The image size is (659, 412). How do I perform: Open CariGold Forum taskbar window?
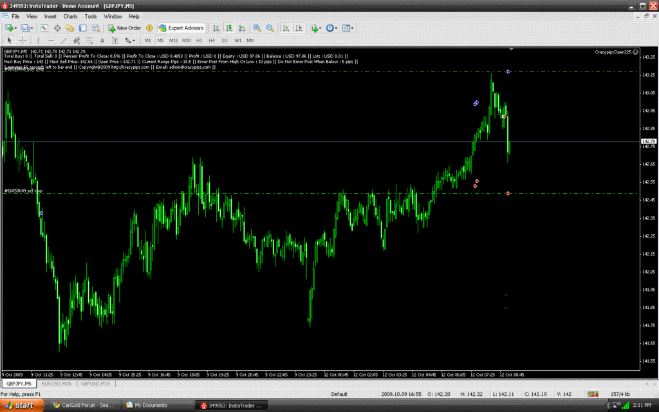(84, 406)
